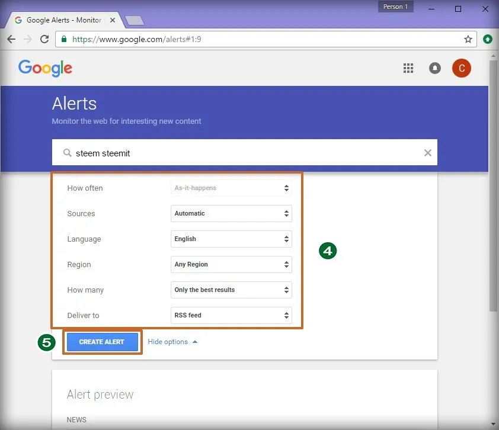Screen dimensions: 499x430
Task: Click the 'Deliver to' label
Action: pos(83,315)
